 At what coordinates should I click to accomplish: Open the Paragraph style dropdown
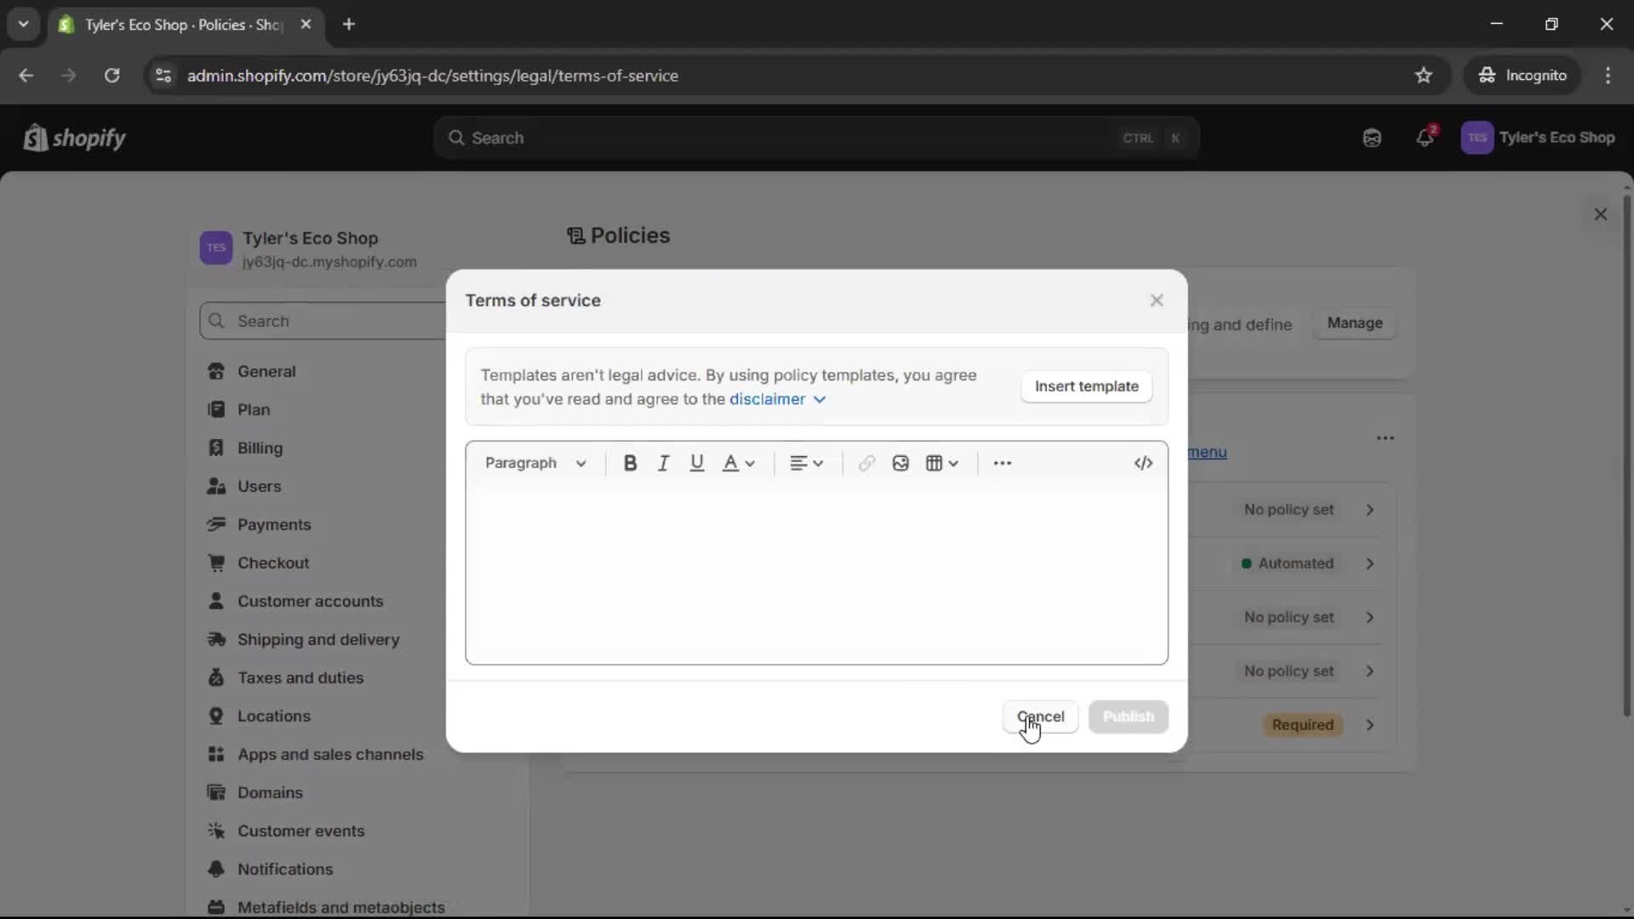535,463
